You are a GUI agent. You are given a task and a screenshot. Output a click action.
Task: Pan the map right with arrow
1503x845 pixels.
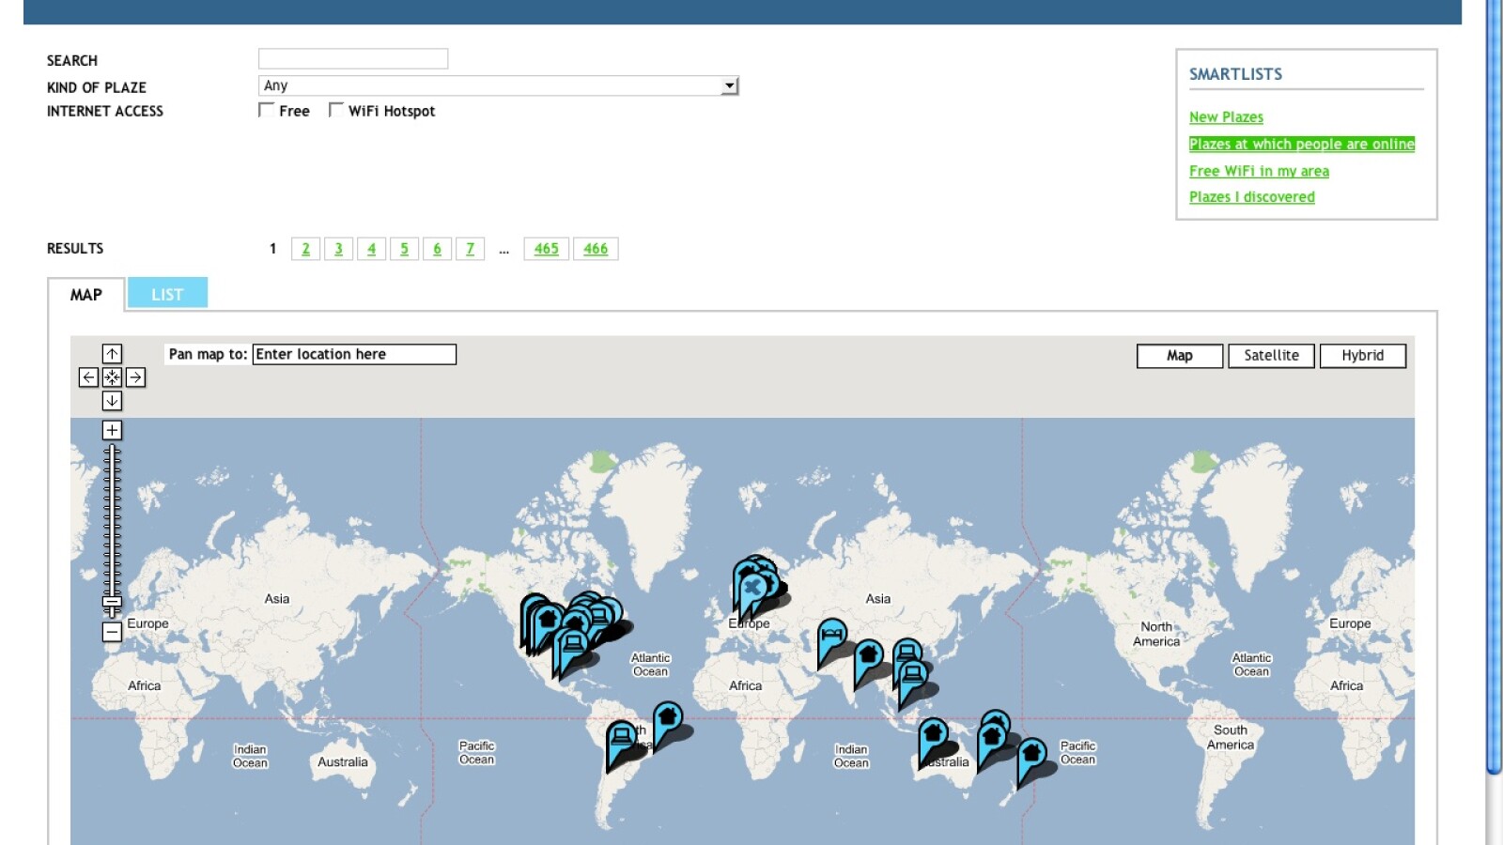[135, 377]
